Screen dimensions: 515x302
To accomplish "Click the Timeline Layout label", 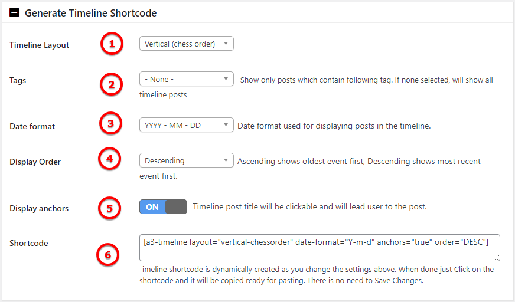I will [x=40, y=45].
